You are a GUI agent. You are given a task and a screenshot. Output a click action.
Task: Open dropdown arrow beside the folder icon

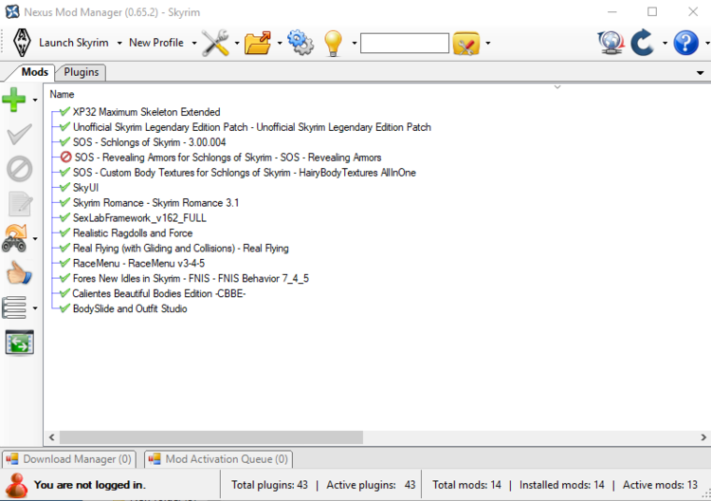point(280,43)
